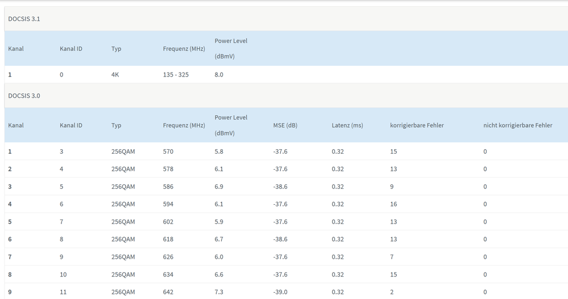The width and height of the screenshot is (568, 299).
Task: Click the MSE value -38.6 in the 618 MHz row
Action: tap(280, 239)
